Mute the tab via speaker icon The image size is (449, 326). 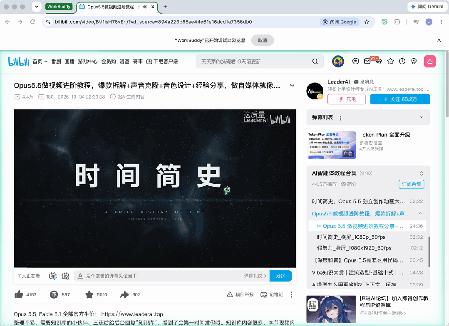tap(145, 7)
